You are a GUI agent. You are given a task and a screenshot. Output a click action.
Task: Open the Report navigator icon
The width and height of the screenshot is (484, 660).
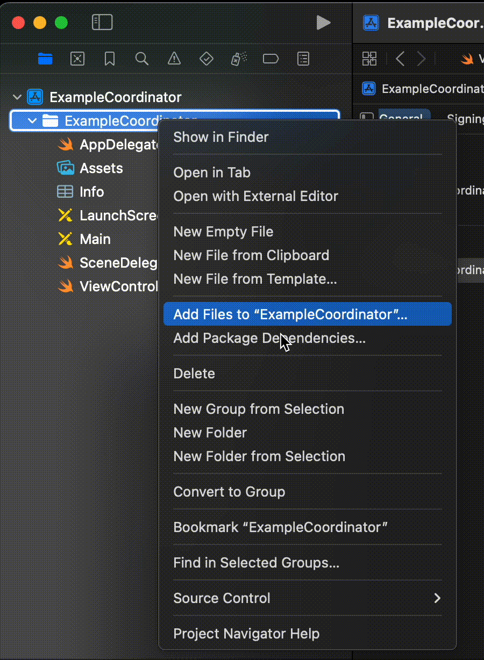(x=304, y=59)
